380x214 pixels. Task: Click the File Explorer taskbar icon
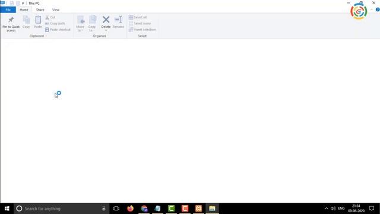213,209
